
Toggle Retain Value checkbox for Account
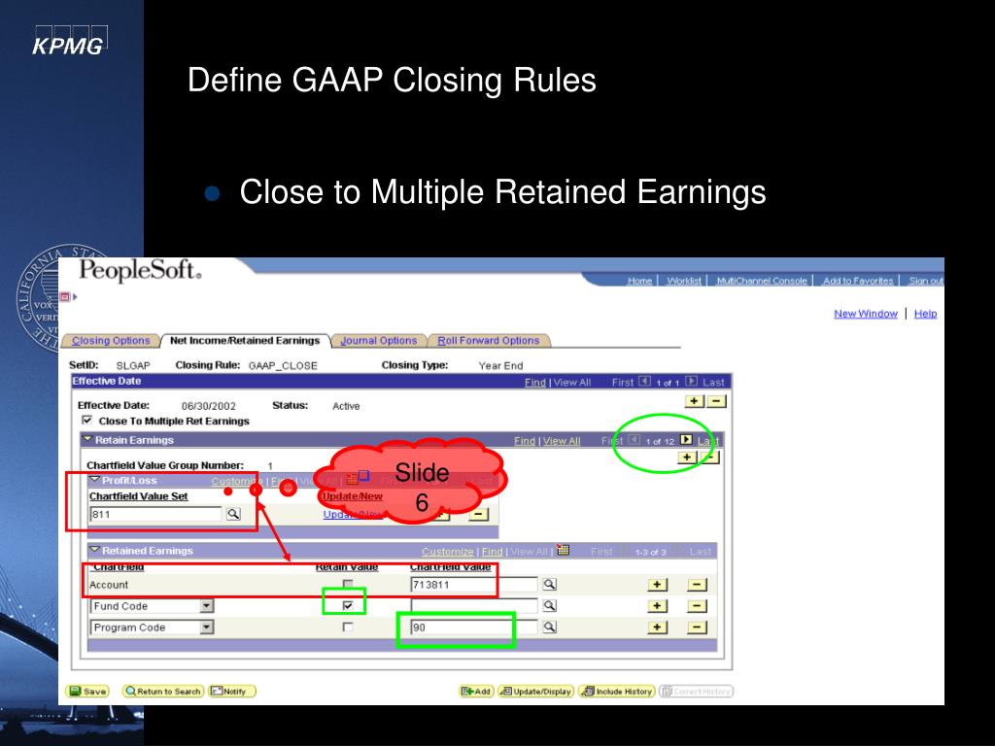coord(348,584)
